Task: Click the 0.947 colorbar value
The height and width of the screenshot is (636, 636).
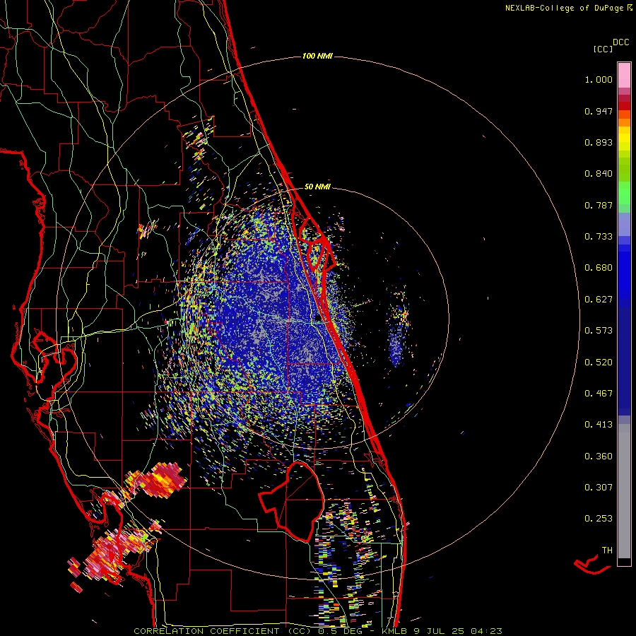Action: point(599,111)
